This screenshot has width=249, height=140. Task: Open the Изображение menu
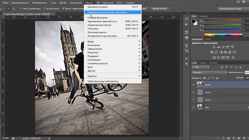click(x=40, y=3)
